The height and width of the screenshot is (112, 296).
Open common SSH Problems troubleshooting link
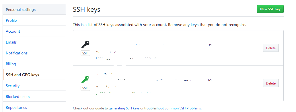pyautogui.click(x=183, y=108)
